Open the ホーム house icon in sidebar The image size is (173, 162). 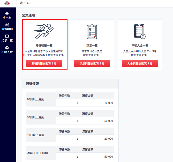(x=7, y=14)
